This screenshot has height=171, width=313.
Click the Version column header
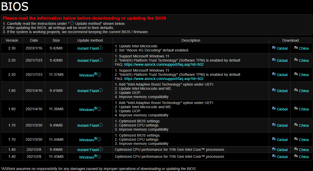click(x=12, y=40)
